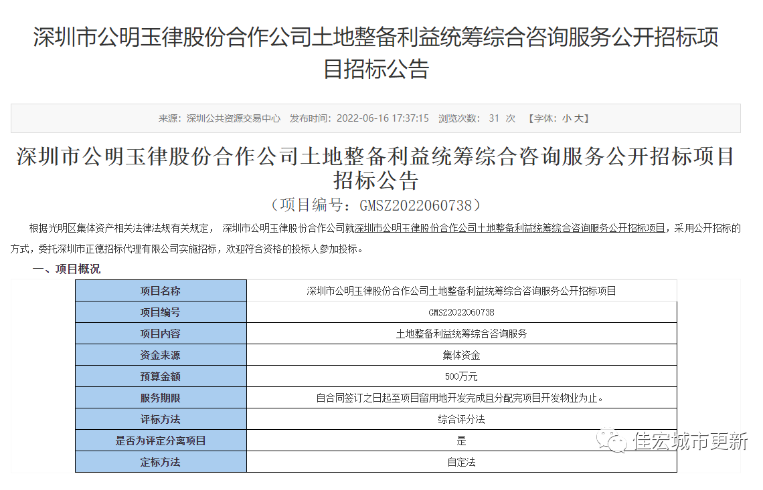763x490 pixels.
Task: Click the 是 value for 评定分离项目
Action: tap(461, 441)
